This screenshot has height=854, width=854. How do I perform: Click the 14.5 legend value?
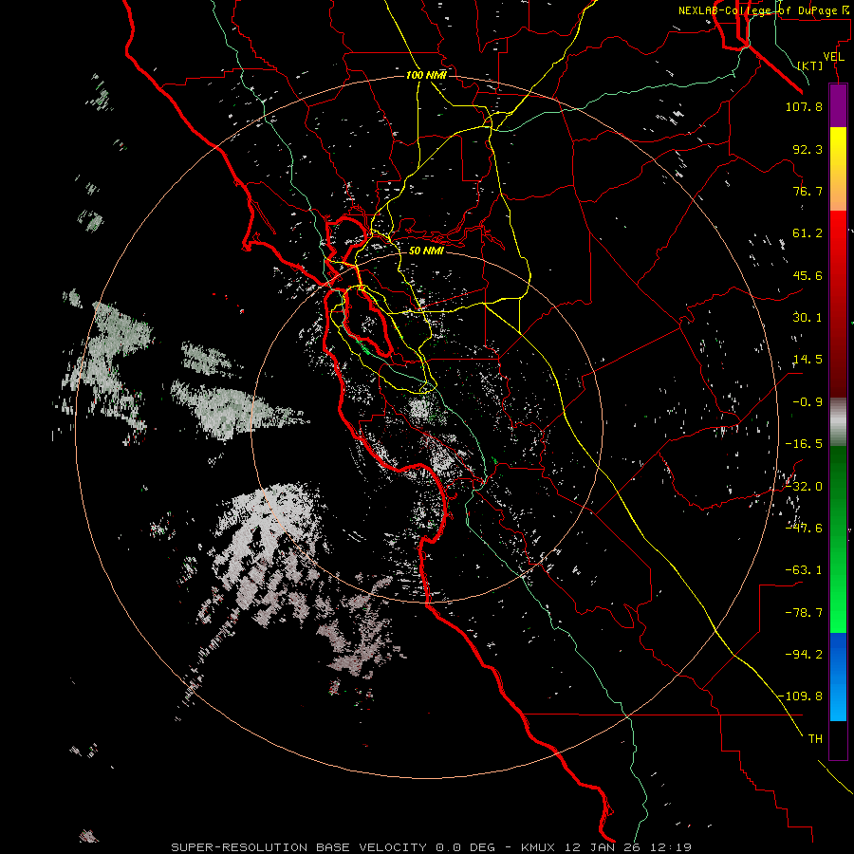tap(808, 360)
